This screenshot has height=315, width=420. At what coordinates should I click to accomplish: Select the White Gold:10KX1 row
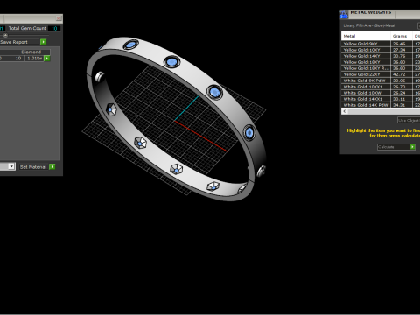click(381, 87)
